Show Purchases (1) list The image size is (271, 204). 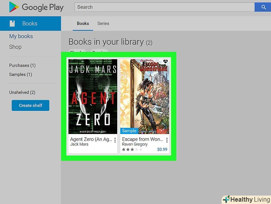pyautogui.click(x=22, y=66)
